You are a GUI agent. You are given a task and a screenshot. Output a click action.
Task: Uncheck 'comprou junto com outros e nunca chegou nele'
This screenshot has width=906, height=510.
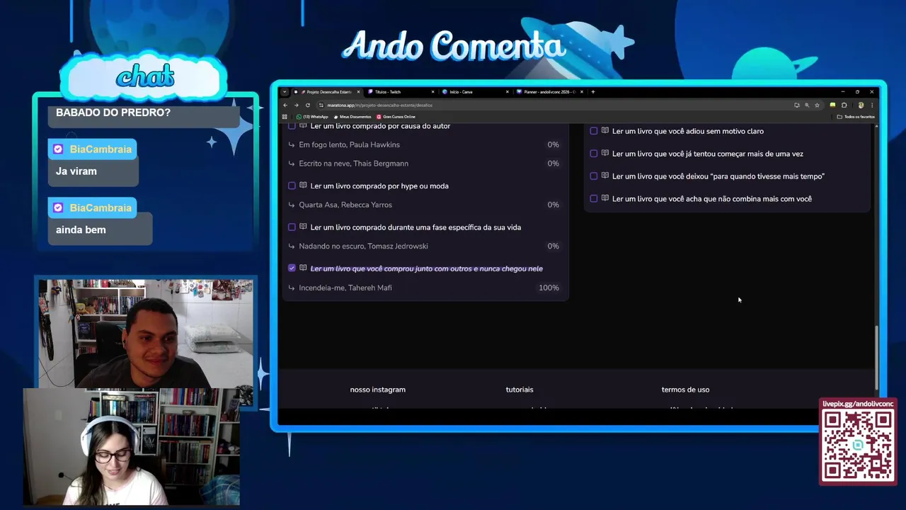click(292, 268)
